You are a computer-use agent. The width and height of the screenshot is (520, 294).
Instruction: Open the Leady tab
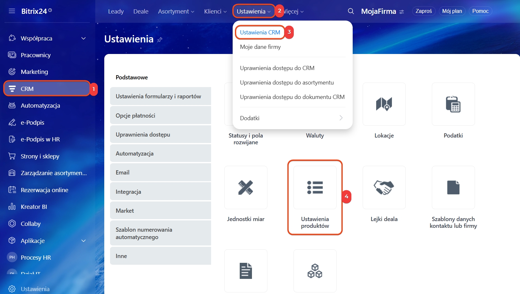[x=116, y=11]
